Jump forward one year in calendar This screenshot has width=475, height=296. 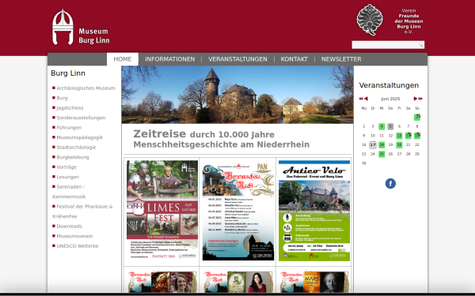click(420, 99)
